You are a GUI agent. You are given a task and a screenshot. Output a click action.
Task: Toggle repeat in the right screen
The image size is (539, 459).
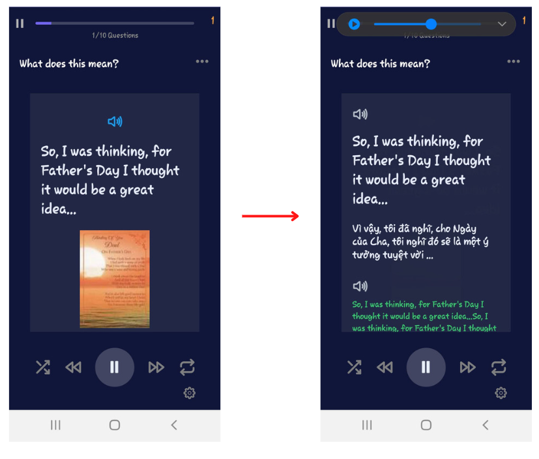[x=499, y=367]
